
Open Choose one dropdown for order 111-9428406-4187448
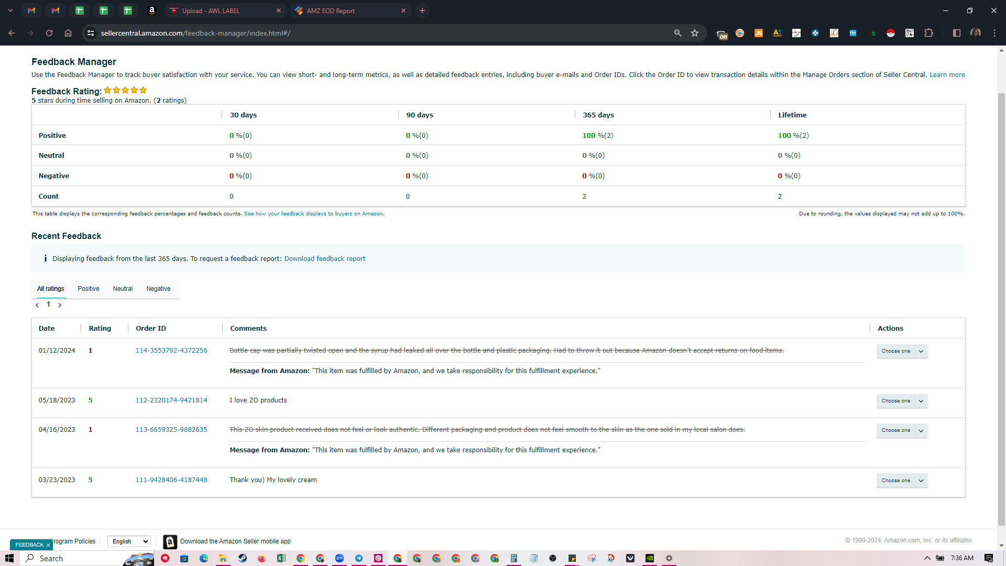[902, 481]
